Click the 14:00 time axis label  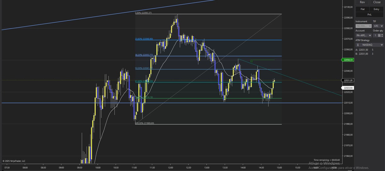tap(243, 168)
